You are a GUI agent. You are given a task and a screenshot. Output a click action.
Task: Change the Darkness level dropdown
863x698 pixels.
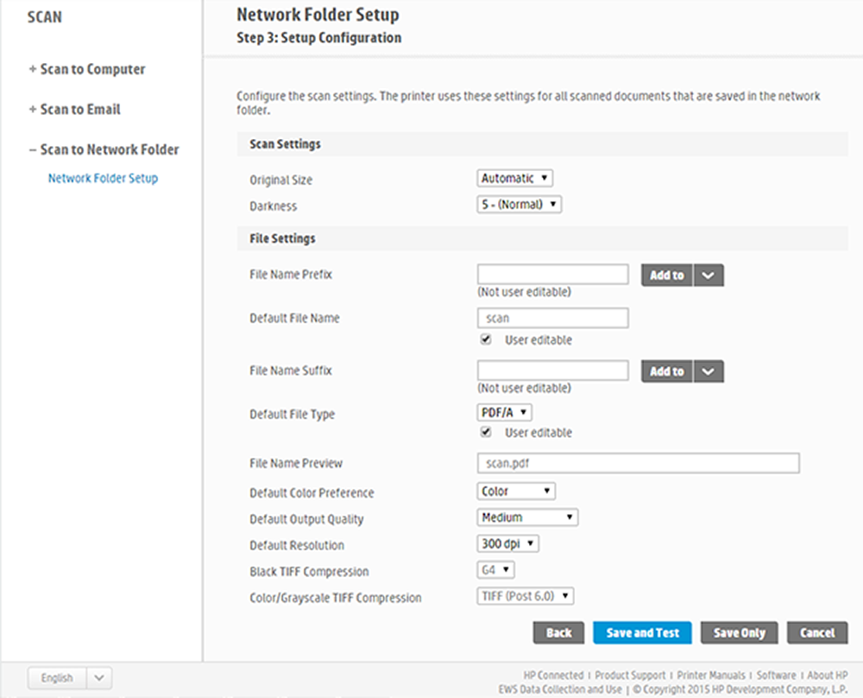519,205
